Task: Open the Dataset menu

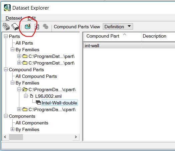Action: point(14,18)
